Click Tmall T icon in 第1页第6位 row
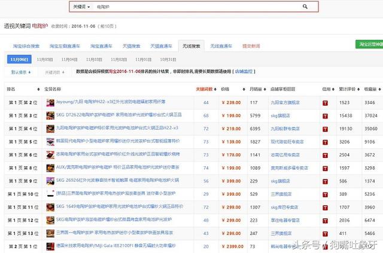 click(x=325, y=156)
